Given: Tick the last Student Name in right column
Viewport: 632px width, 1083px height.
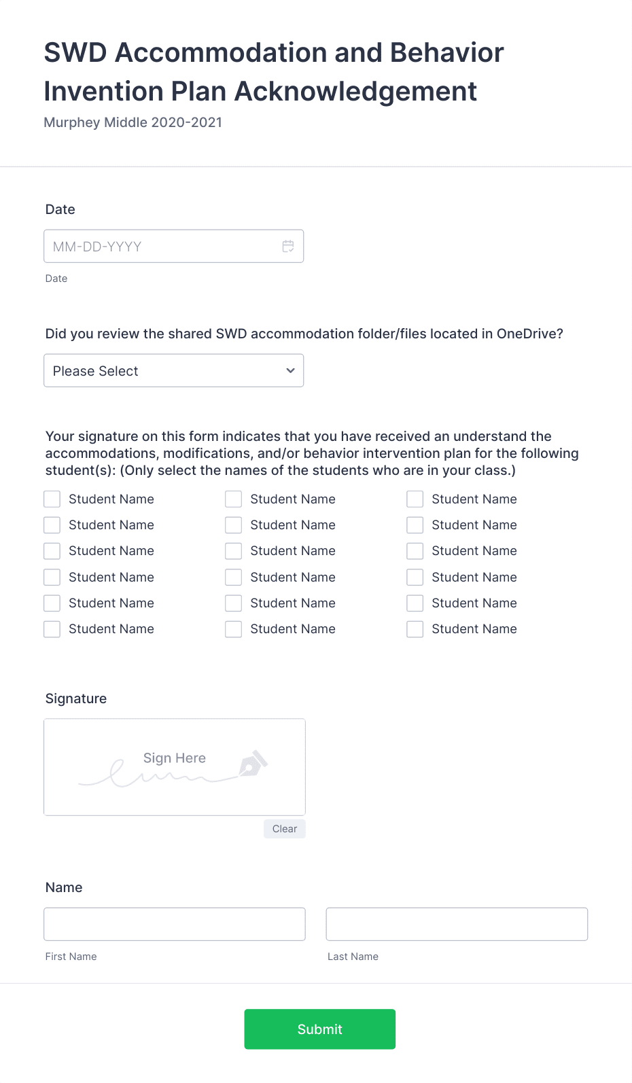Looking at the screenshot, I should 415,629.
